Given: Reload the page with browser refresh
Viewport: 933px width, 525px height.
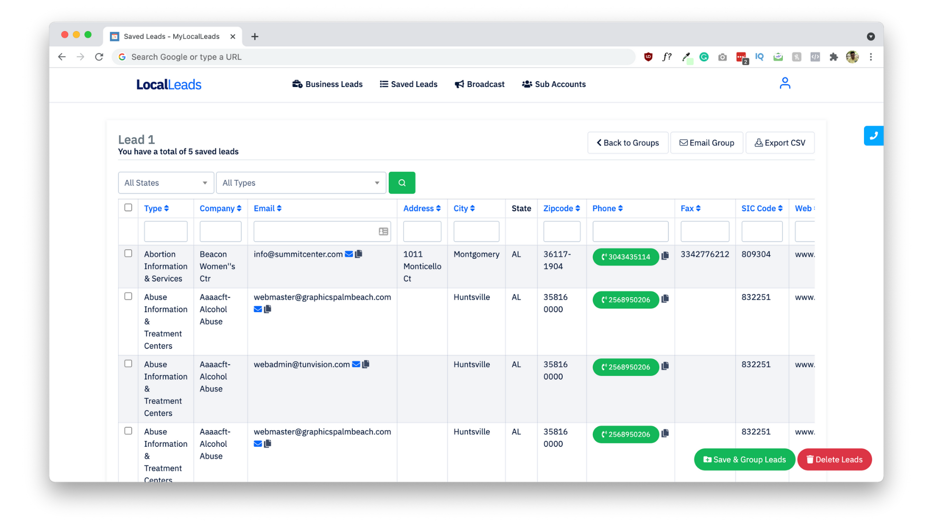Looking at the screenshot, I should point(99,57).
